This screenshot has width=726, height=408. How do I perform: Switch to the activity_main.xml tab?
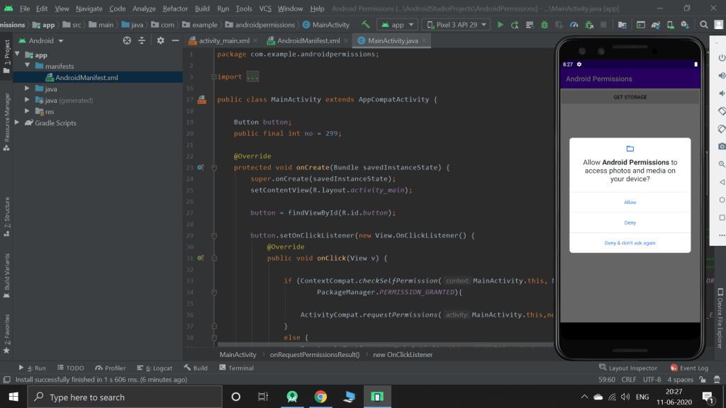224,41
